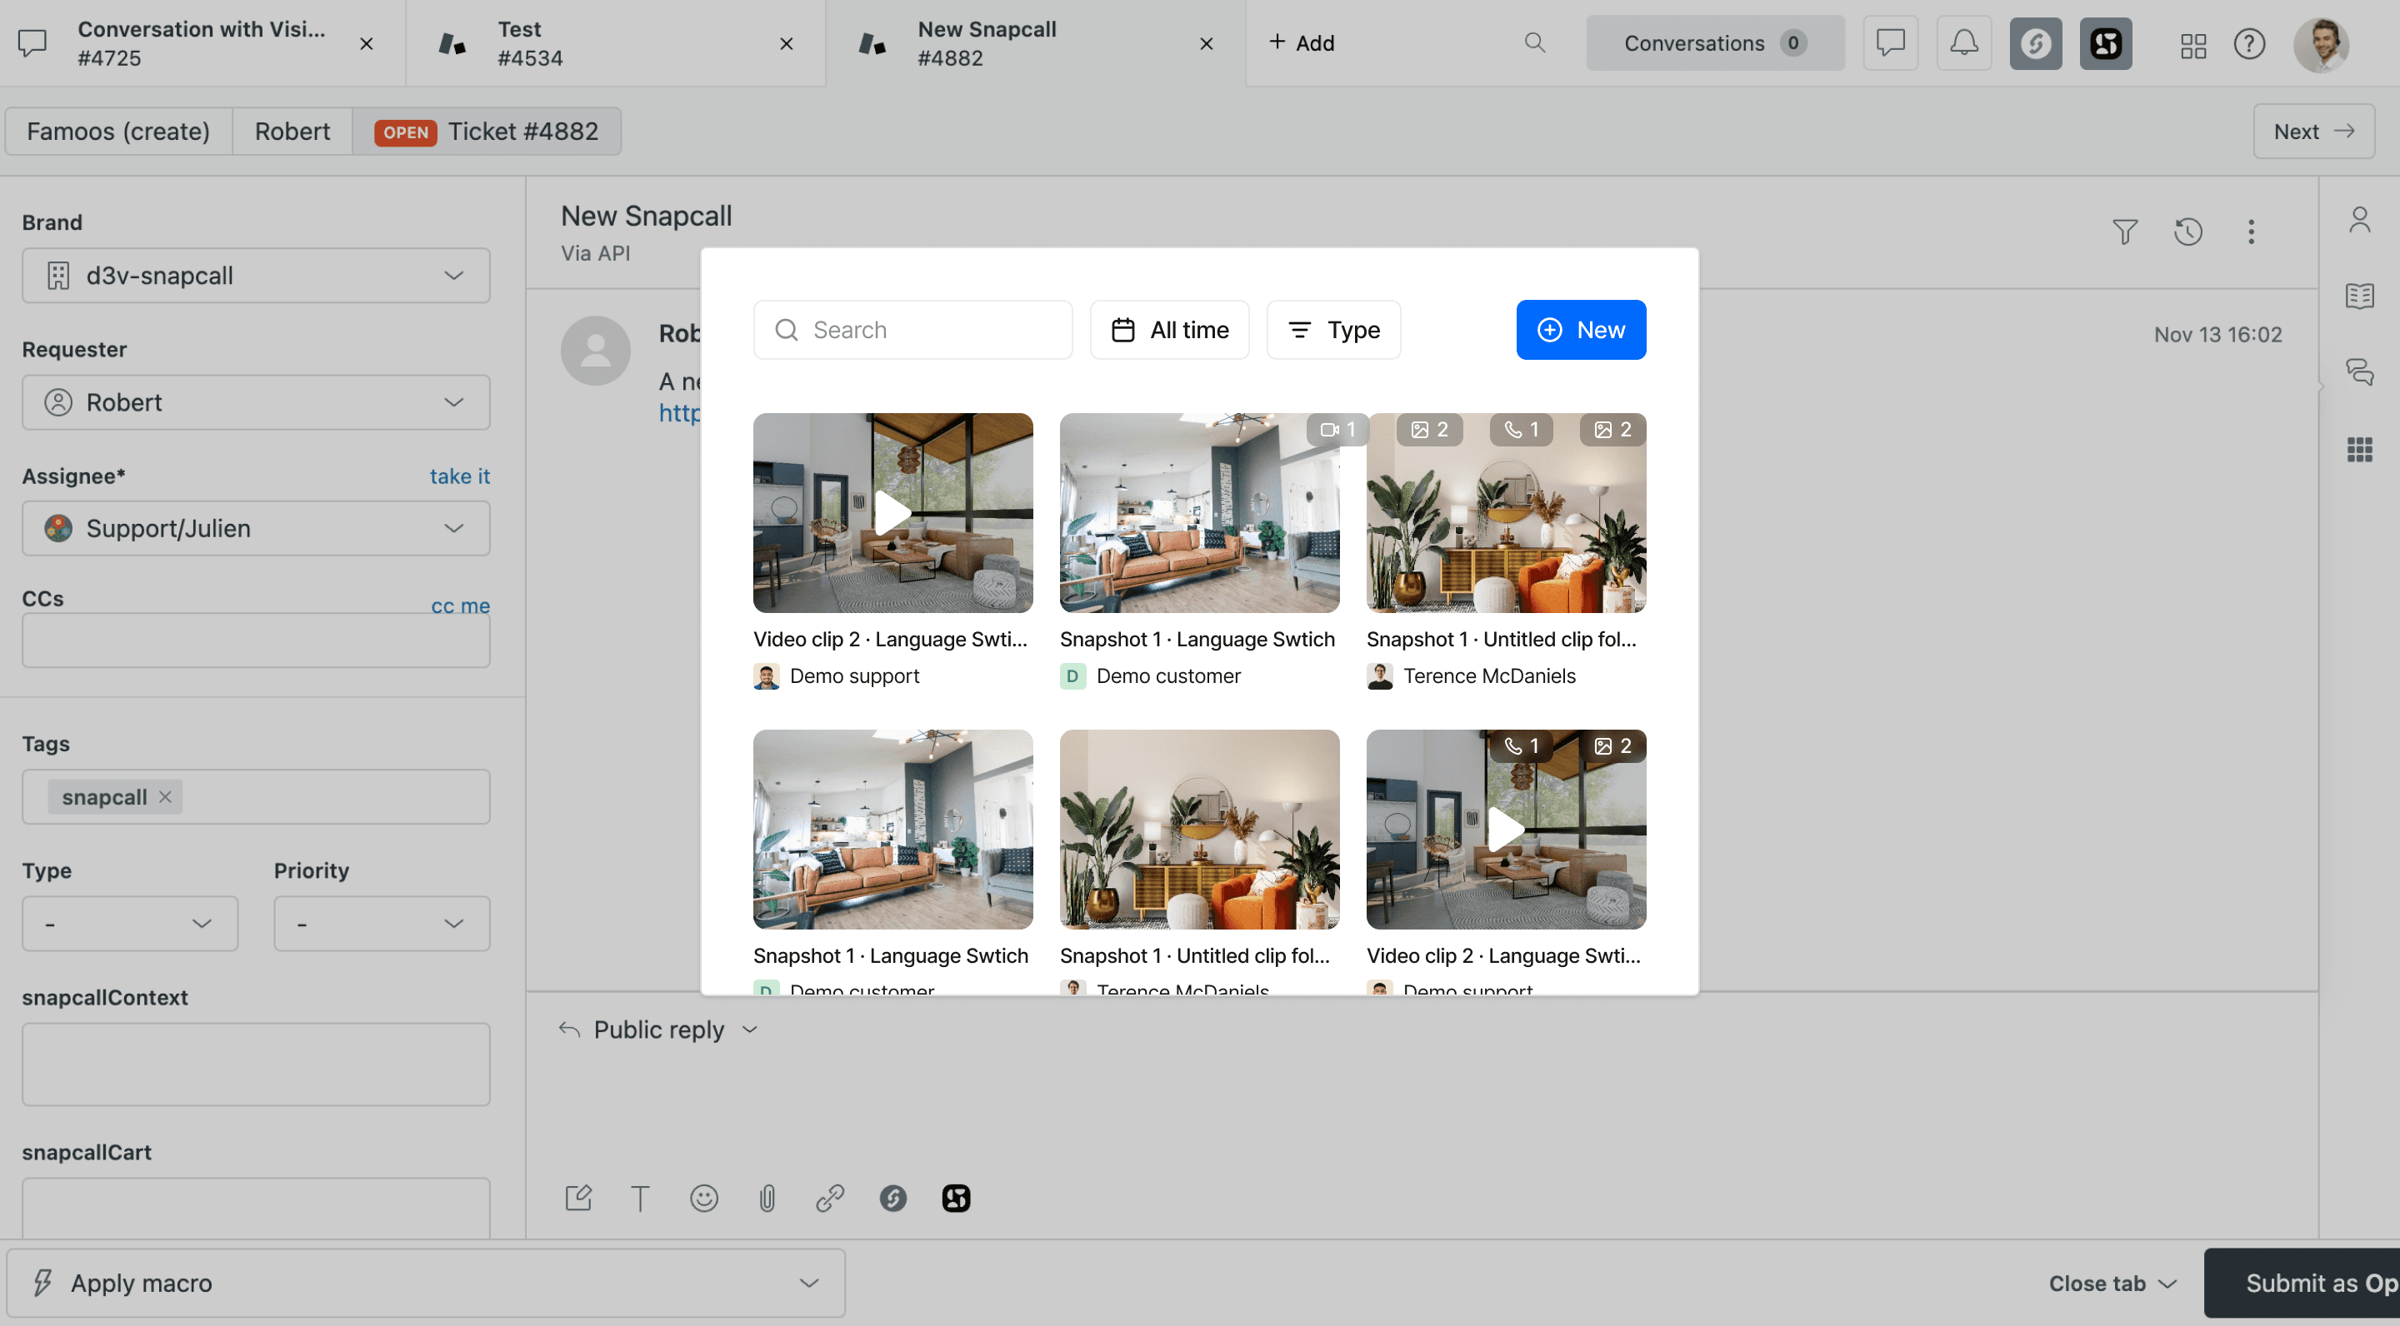The image size is (2400, 1326).
Task: Remove the snapcall tag
Action: [x=165, y=797]
